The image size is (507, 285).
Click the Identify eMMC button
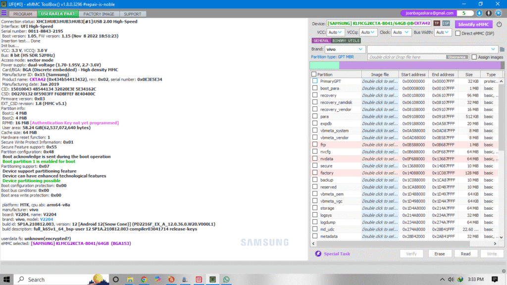473,24
